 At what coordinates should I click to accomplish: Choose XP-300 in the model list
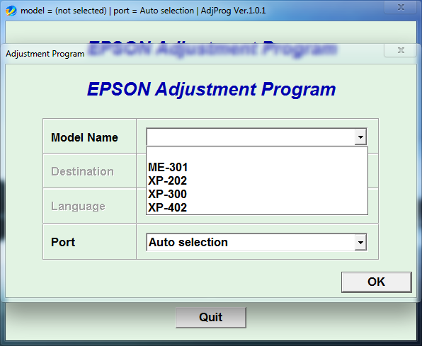tap(257, 194)
